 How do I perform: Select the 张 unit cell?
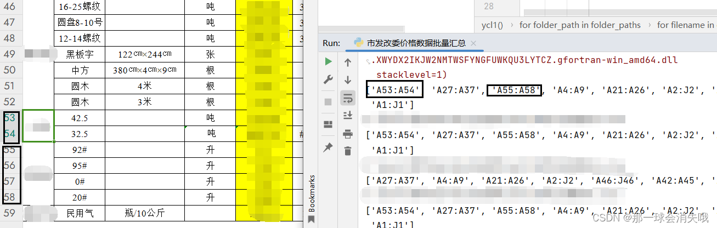pos(210,54)
